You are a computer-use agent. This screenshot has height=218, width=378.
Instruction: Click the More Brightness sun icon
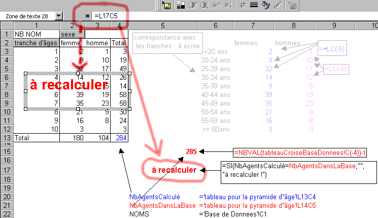pos(215,6)
